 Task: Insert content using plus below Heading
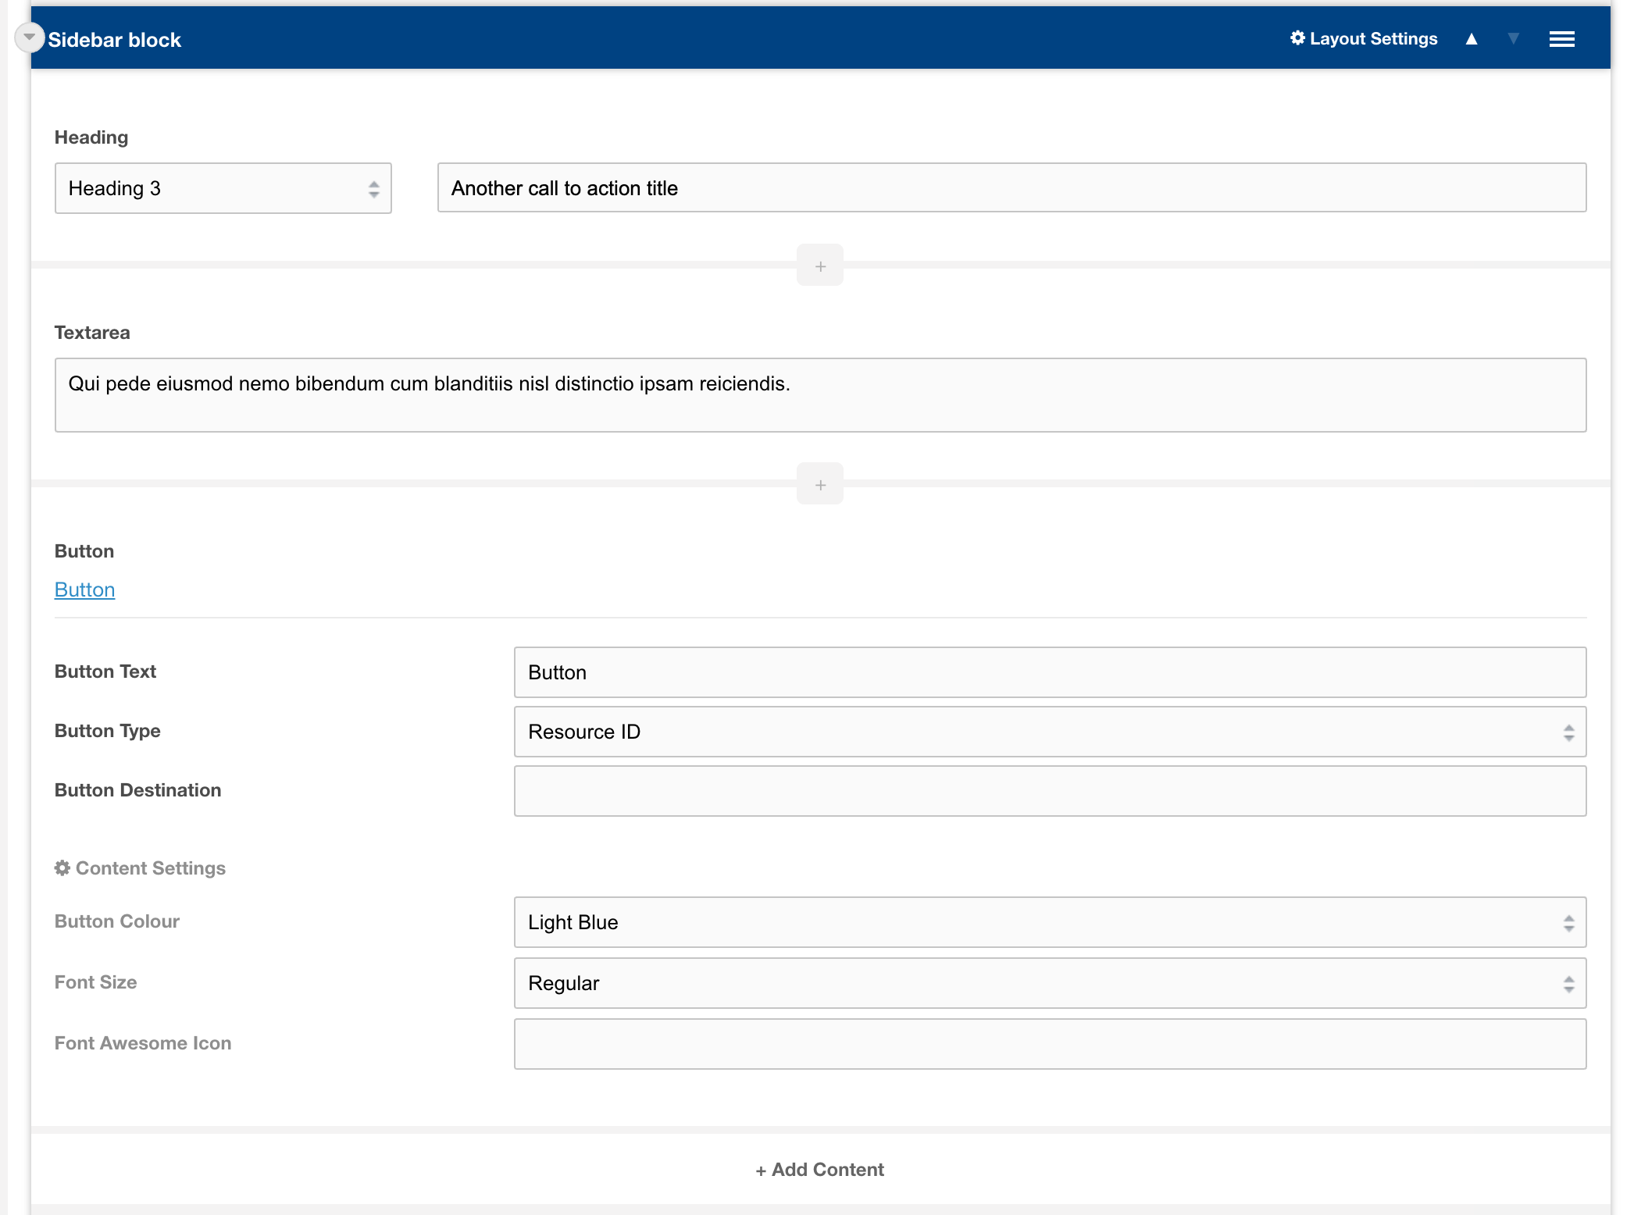tap(820, 265)
